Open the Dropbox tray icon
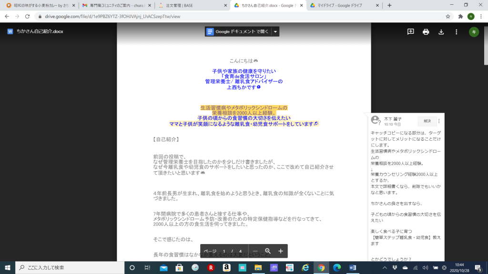The image size is (488, 274). (395, 267)
